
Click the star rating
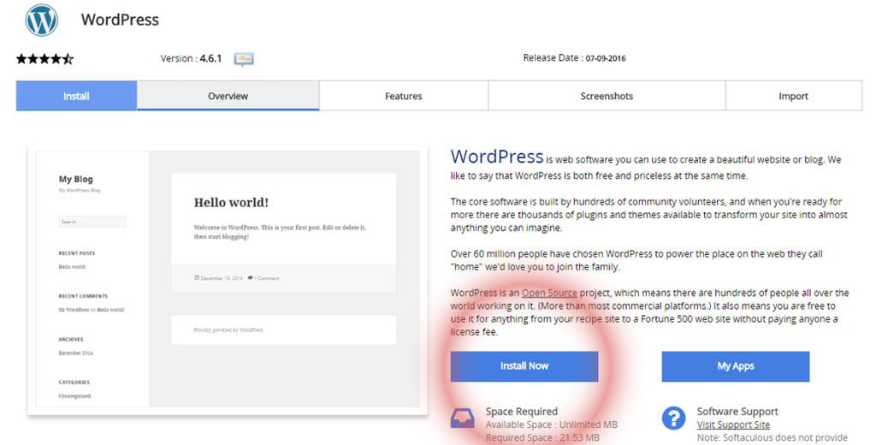click(44, 59)
